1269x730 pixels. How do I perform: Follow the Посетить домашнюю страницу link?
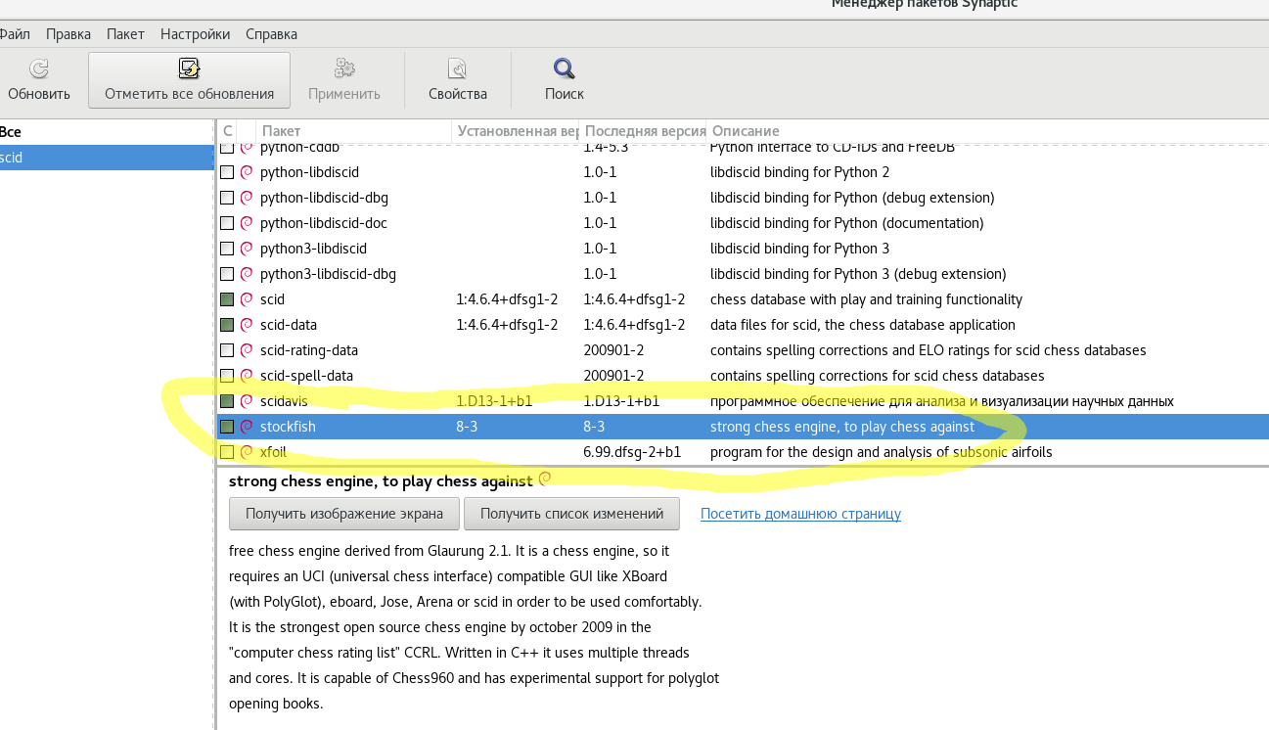800,514
